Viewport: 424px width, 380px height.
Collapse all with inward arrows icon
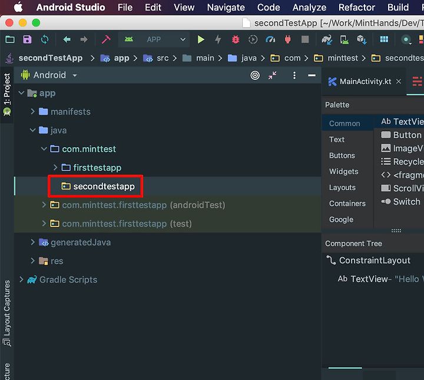272,75
